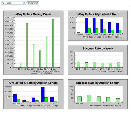Click the 28-Nov bar in Selling Prices chart

[21, 65]
